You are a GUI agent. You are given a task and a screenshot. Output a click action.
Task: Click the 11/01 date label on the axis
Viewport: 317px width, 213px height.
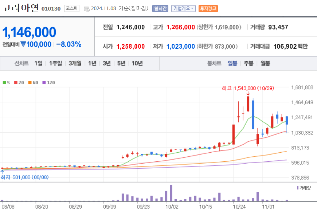click(268, 207)
